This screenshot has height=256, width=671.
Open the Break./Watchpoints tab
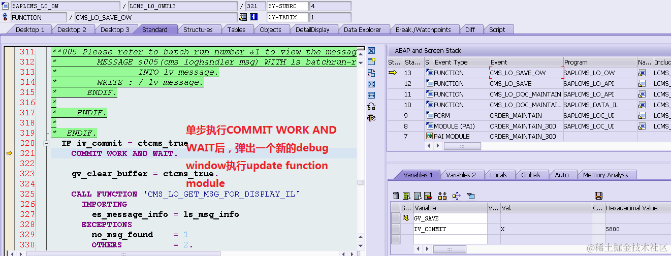pos(423,29)
